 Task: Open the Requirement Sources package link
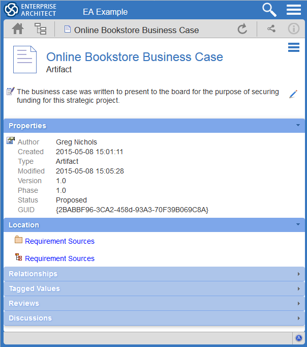(x=59, y=241)
